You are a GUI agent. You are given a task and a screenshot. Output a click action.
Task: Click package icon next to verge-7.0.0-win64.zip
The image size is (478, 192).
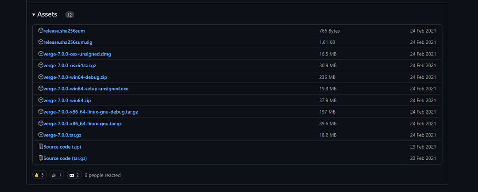pyautogui.click(x=41, y=100)
